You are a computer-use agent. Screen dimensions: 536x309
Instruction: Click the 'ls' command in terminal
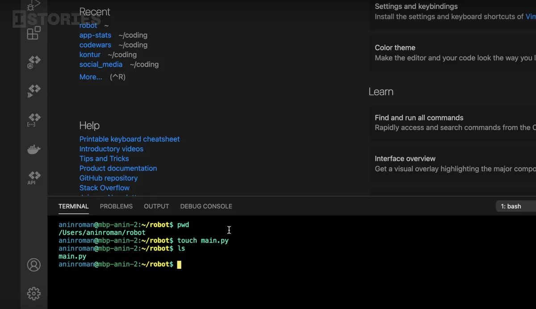(x=181, y=248)
